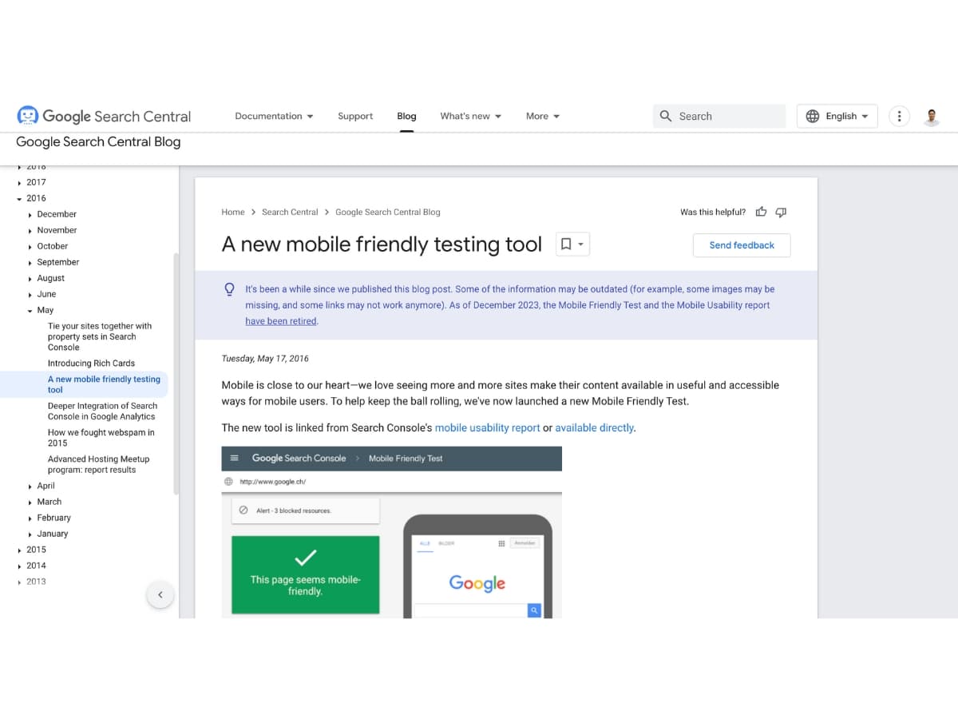Expand the March month list
The width and height of the screenshot is (958, 719).
click(30, 503)
